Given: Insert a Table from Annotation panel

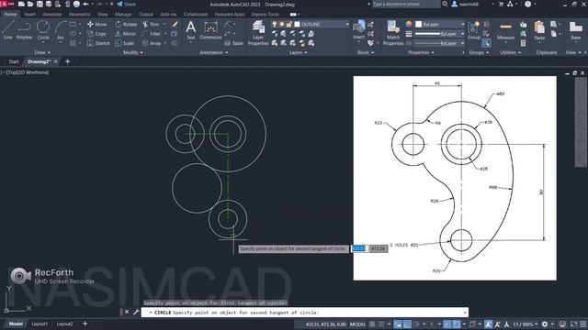Looking at the screenshot, I should [x=234, y=43].
